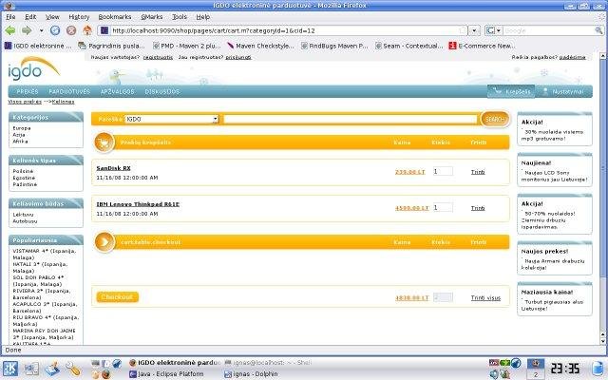
Task: Open the KDE K menu launcher
Action: coord(10,369)
